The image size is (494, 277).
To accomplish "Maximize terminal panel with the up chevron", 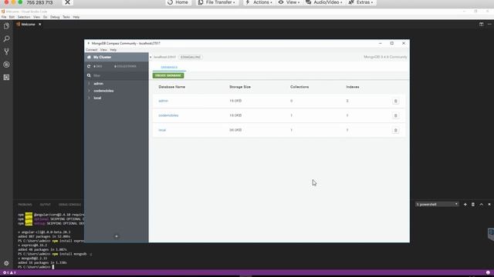I will tap(481, 205).
